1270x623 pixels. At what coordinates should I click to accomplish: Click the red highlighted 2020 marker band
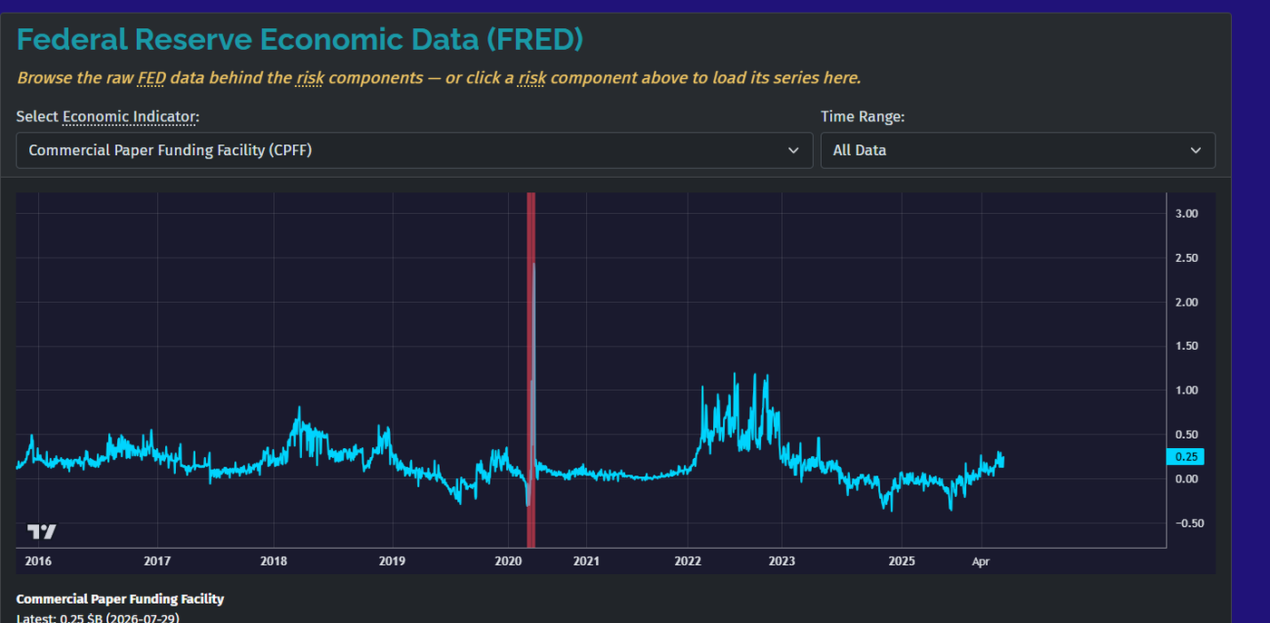pos(531,370)
